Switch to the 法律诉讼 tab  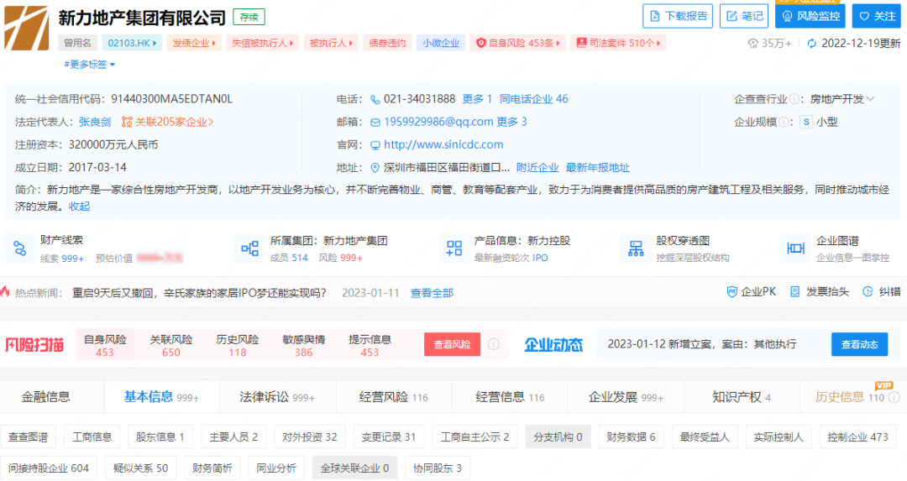(x=277, y=397)
